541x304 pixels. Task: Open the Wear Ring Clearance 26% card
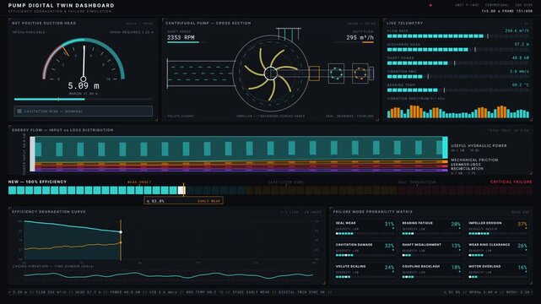tap(497, 250)
